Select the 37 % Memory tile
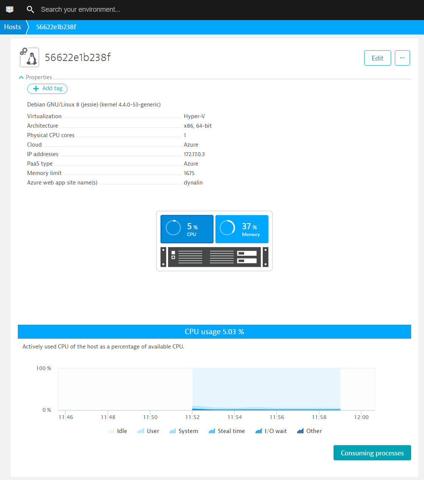424x480 pixels. (x=242, y=229)
